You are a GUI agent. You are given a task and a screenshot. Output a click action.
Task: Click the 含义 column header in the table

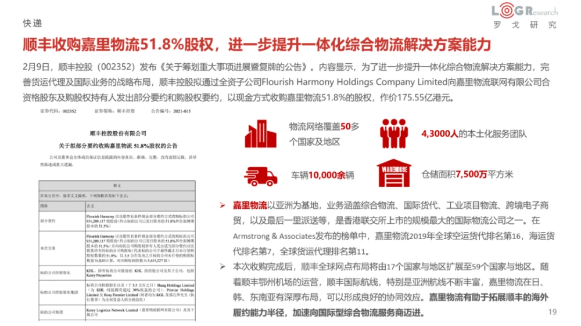coord(91,206)
